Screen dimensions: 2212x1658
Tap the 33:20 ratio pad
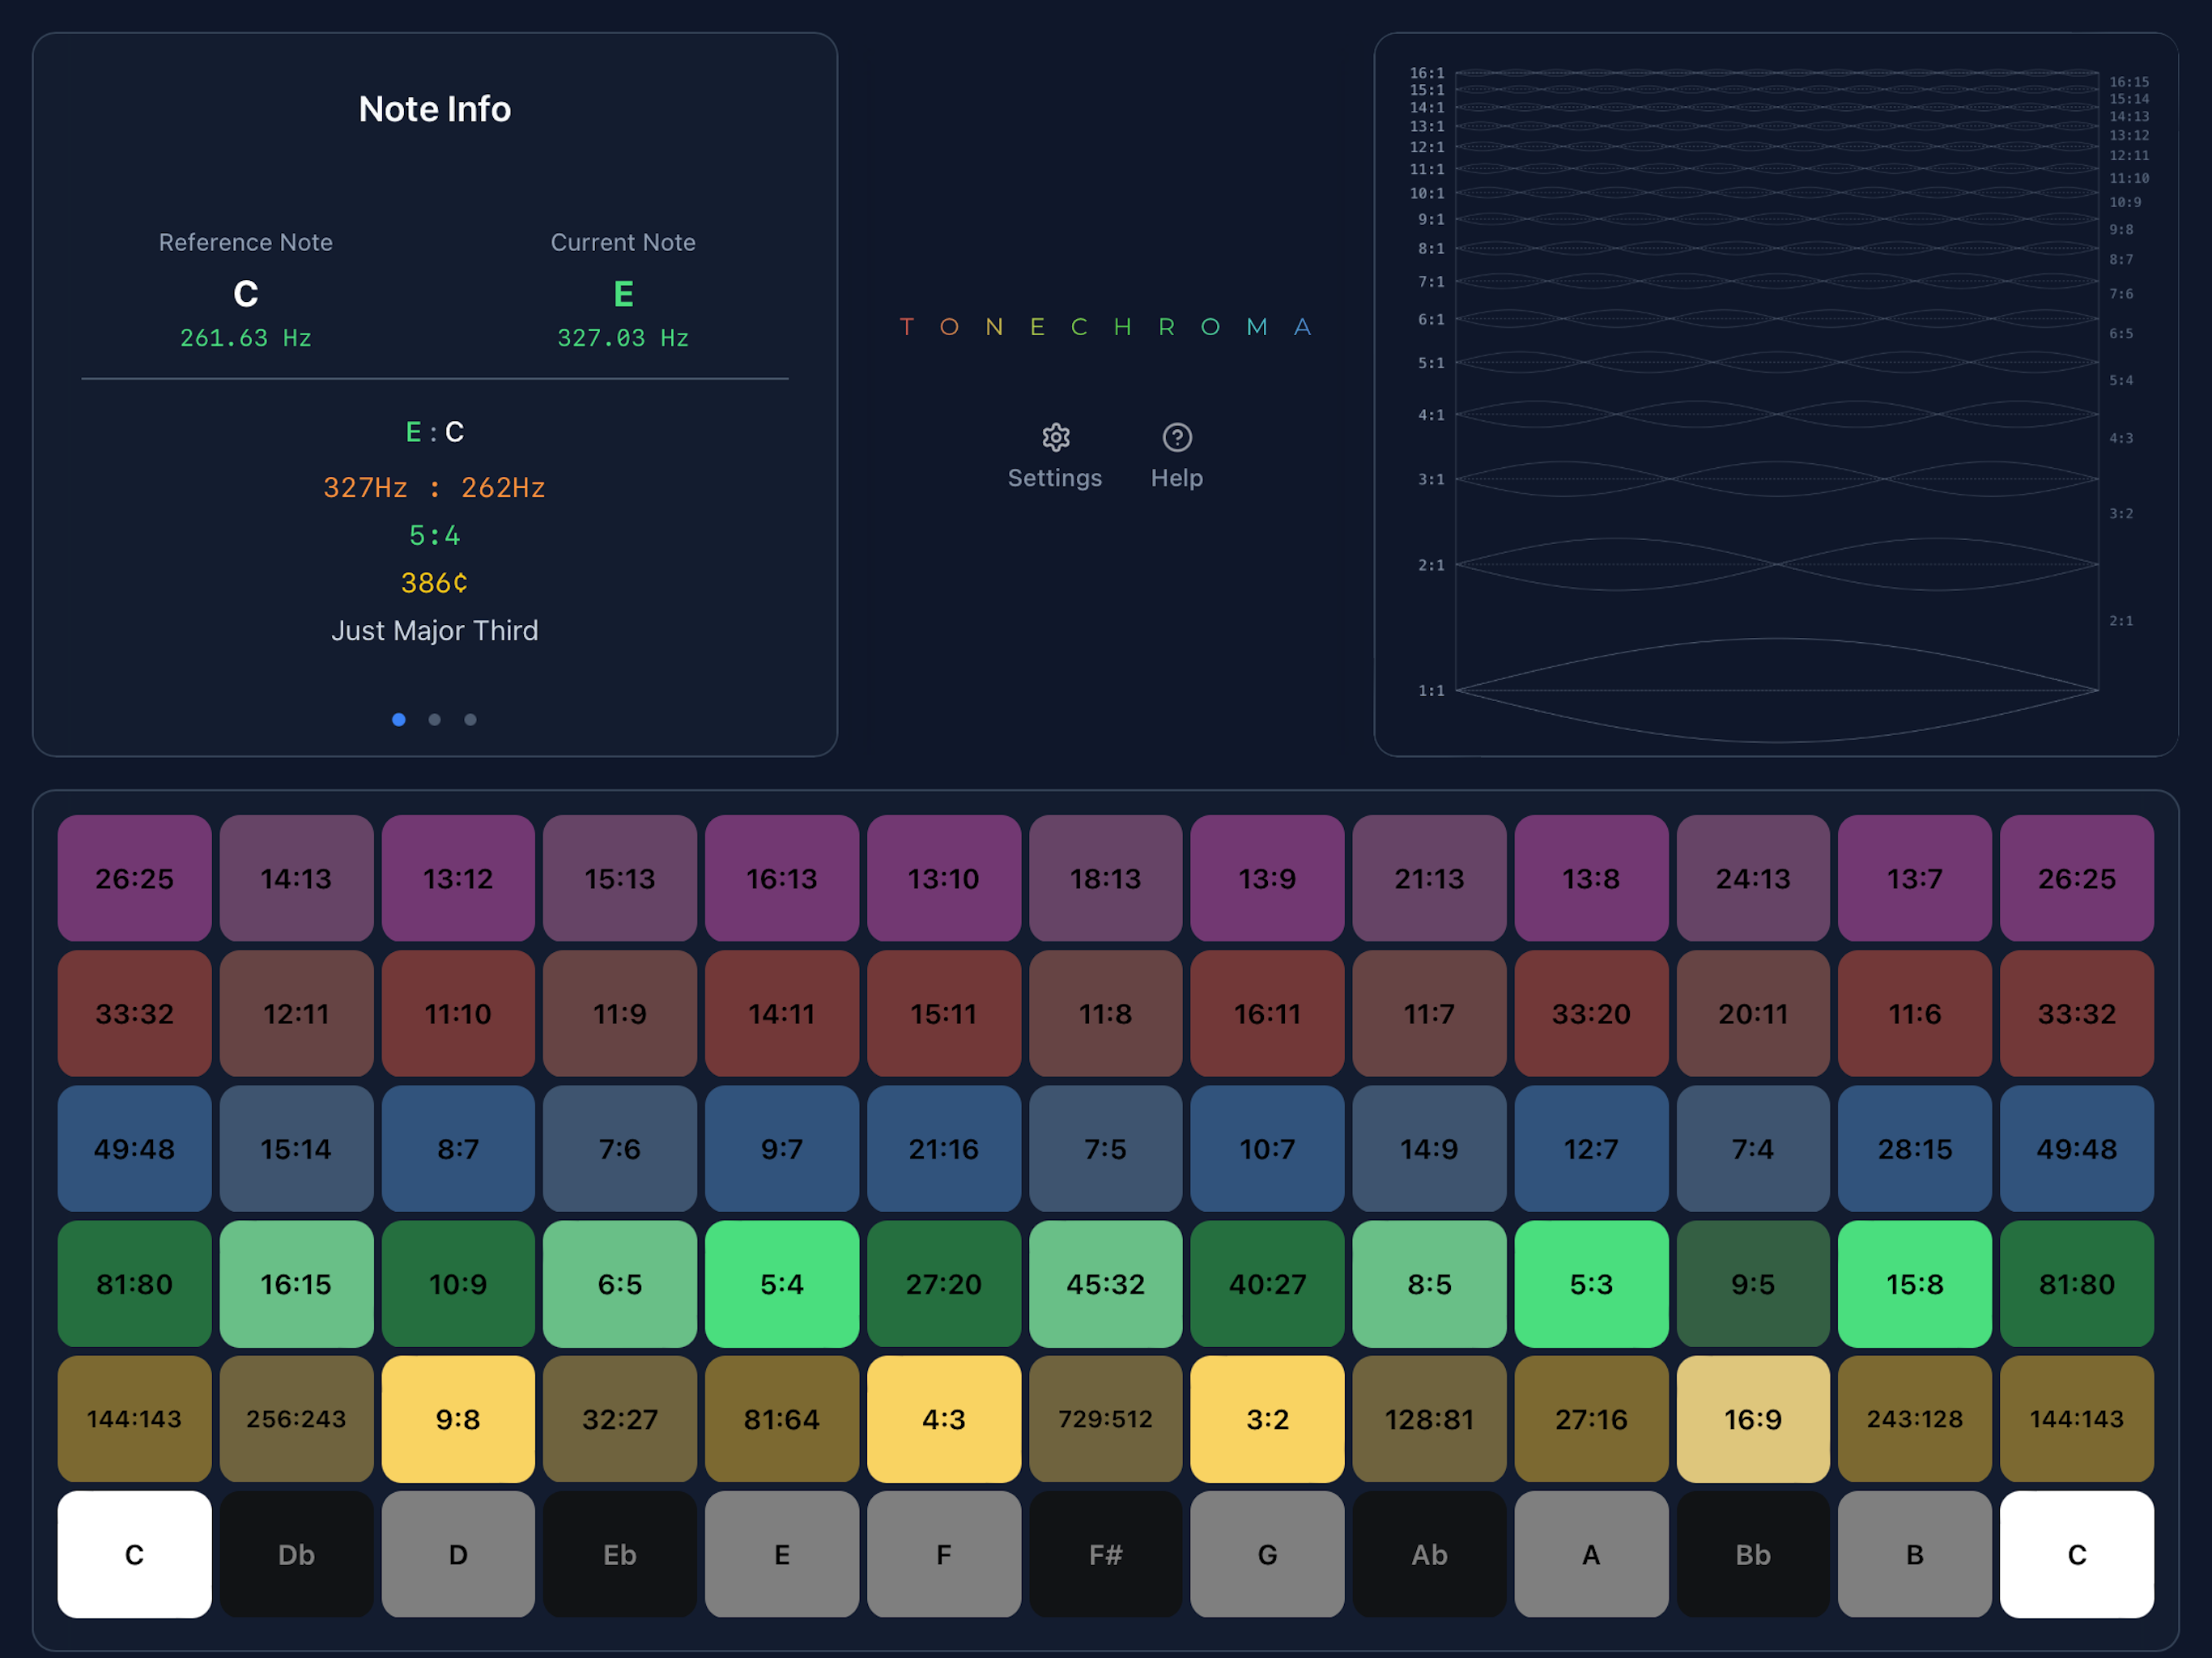tap(1591, 1013)
